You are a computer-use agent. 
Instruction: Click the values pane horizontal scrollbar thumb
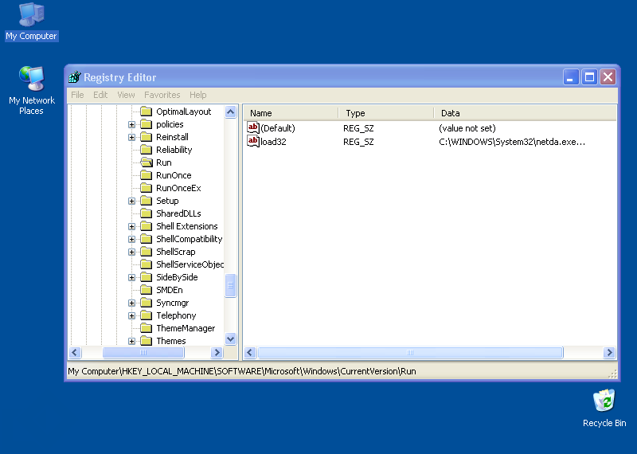click(x=410, y=352)
